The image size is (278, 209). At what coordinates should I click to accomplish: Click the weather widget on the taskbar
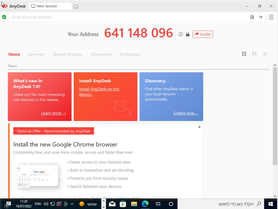click(x=88, y=204)
